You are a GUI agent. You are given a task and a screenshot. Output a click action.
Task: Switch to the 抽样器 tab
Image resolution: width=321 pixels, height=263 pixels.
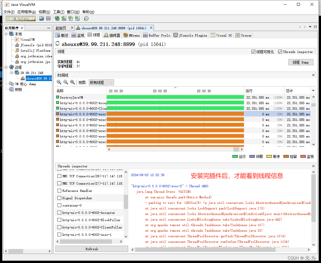coord(112,35)
